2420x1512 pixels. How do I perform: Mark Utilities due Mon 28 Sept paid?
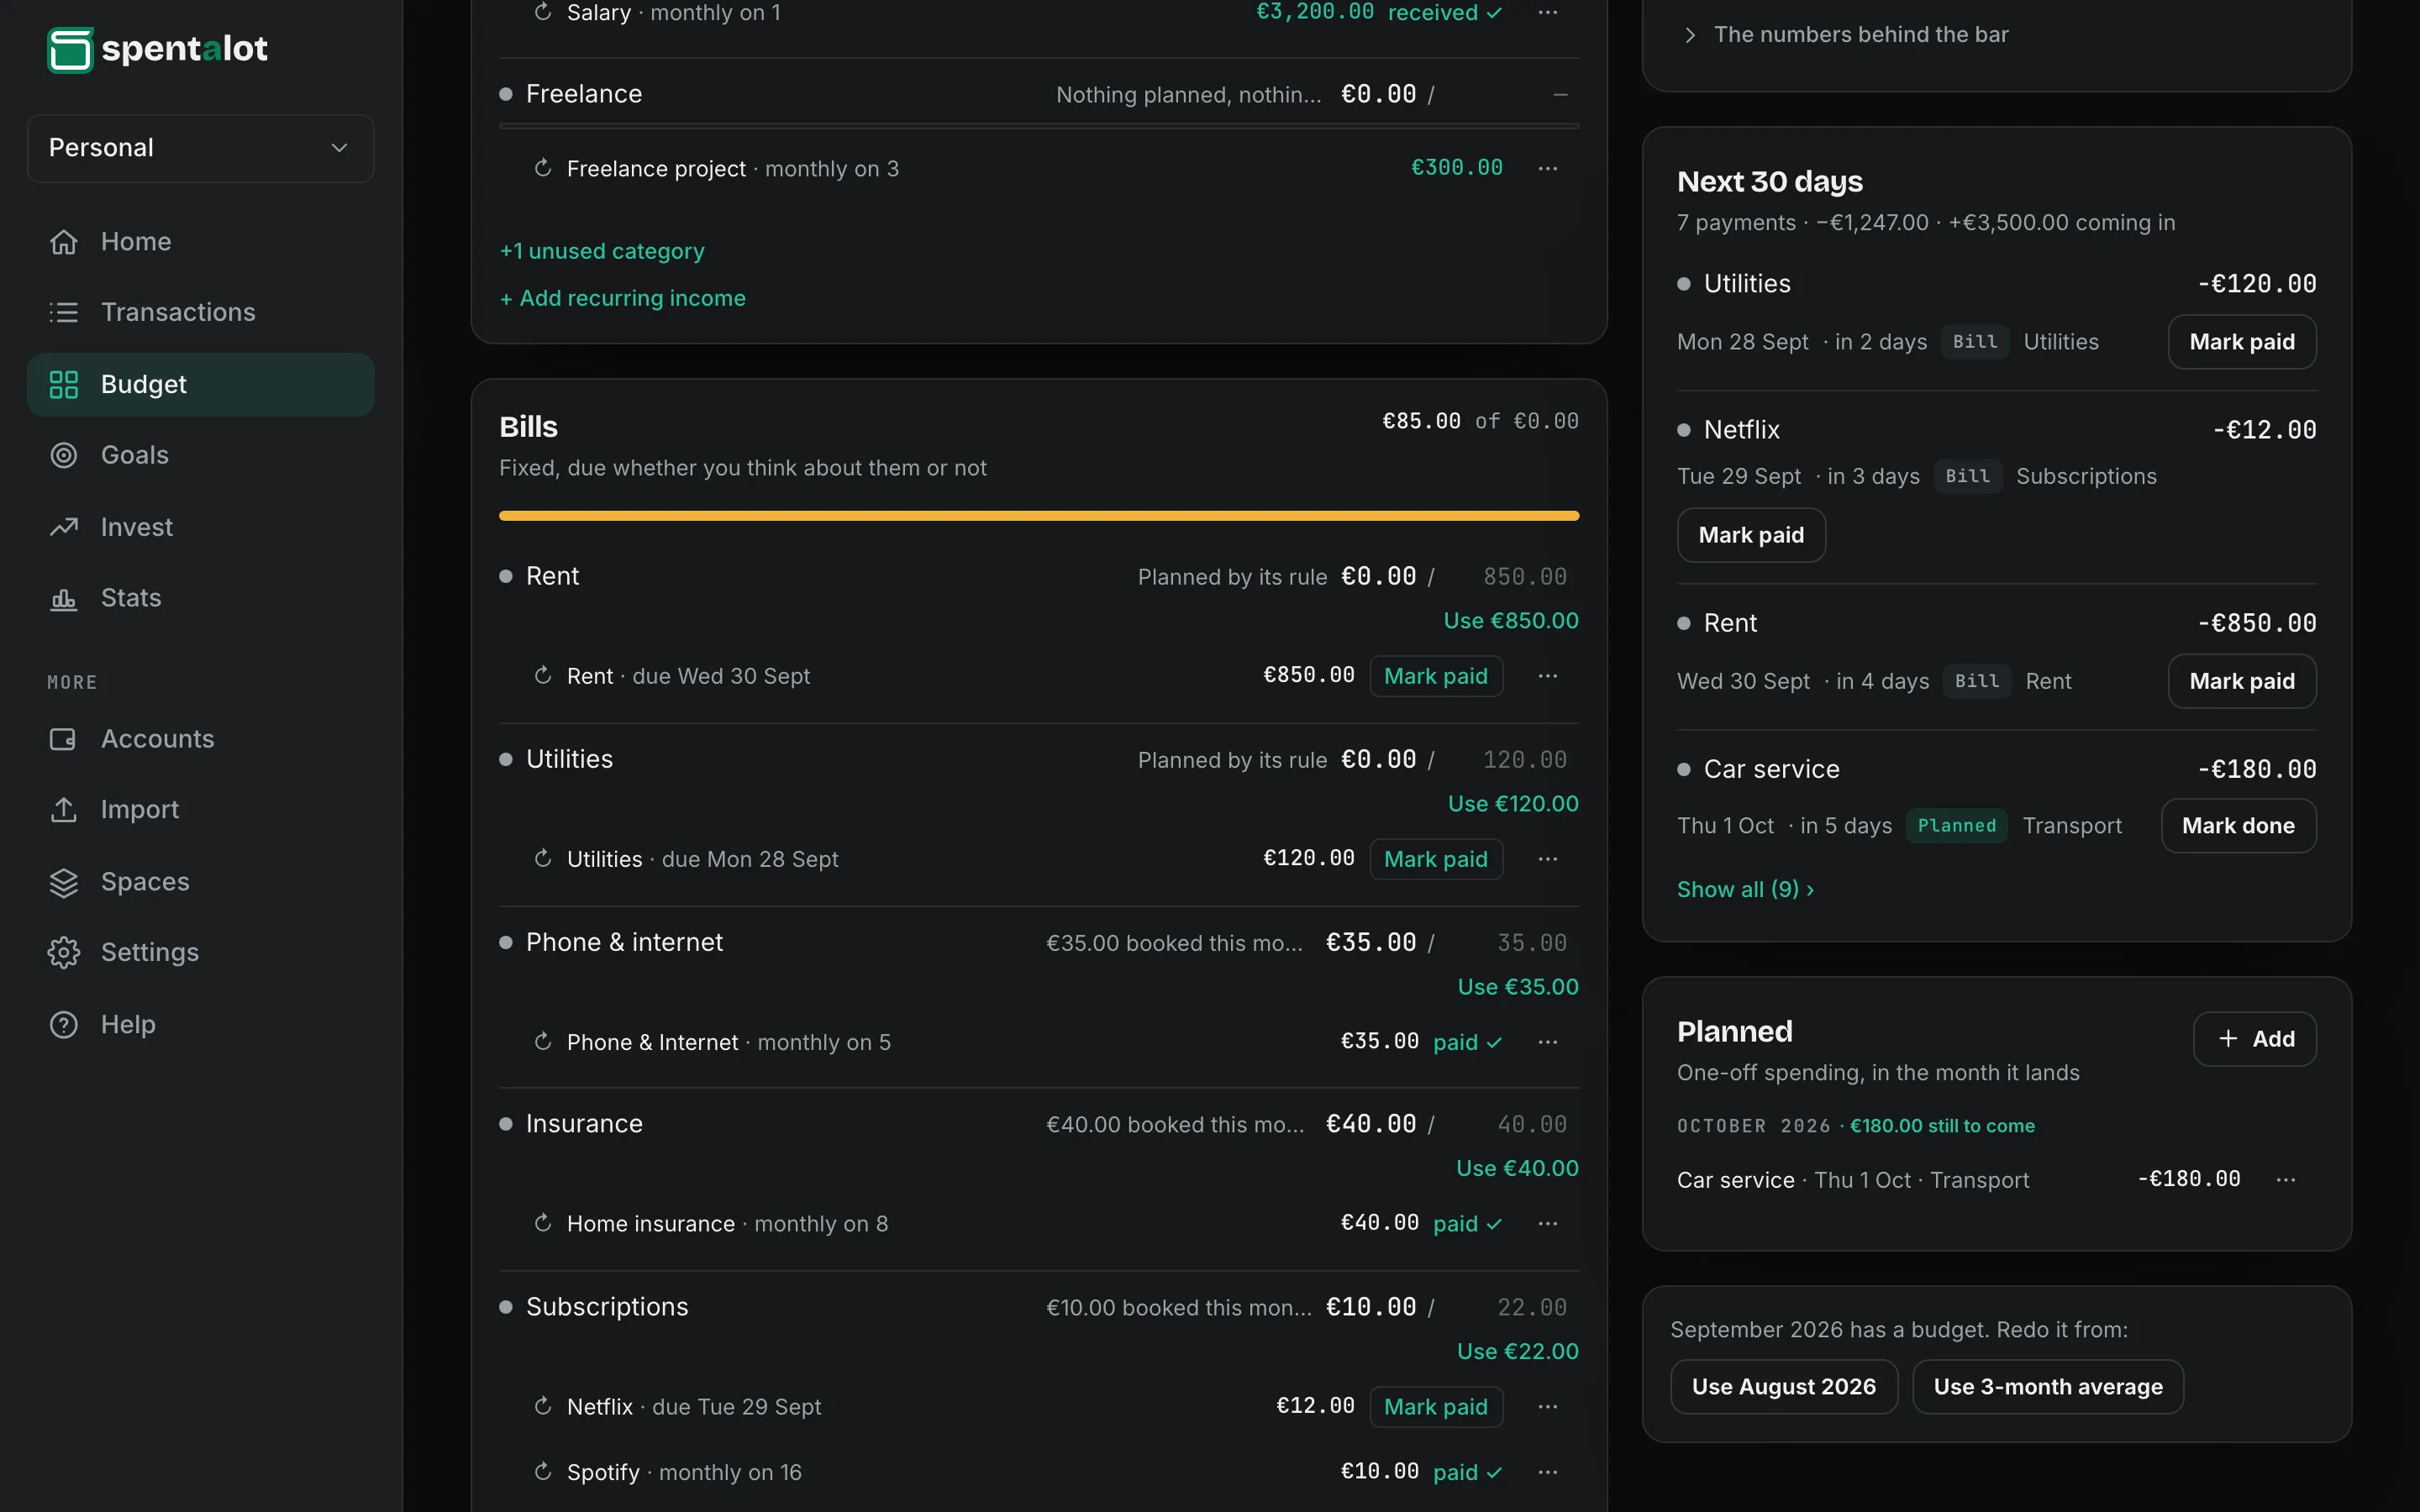pyautogui.click(x=1436, y=859)
